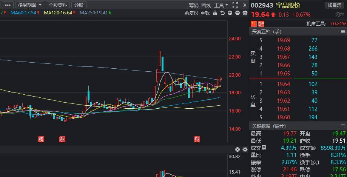Click the lock icon in chart toolbar
The width and height of the screenshot is (347, 177).
pos(215,13)
